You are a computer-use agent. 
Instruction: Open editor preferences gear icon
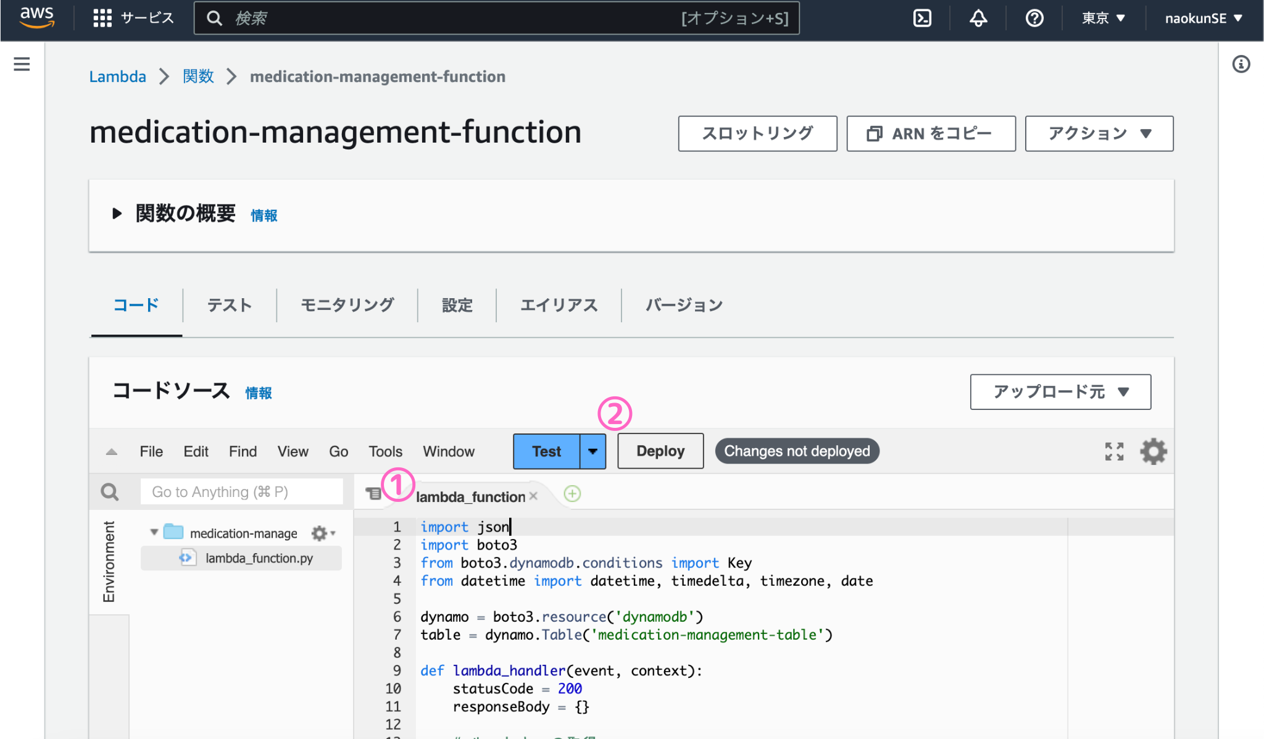click(1153, 451)
